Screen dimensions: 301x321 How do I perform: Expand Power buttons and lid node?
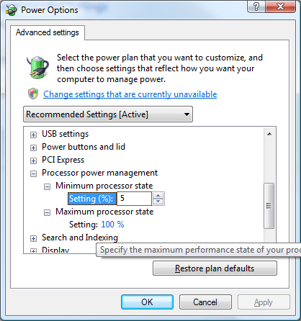pyautogui.click(x=33, y=148)
